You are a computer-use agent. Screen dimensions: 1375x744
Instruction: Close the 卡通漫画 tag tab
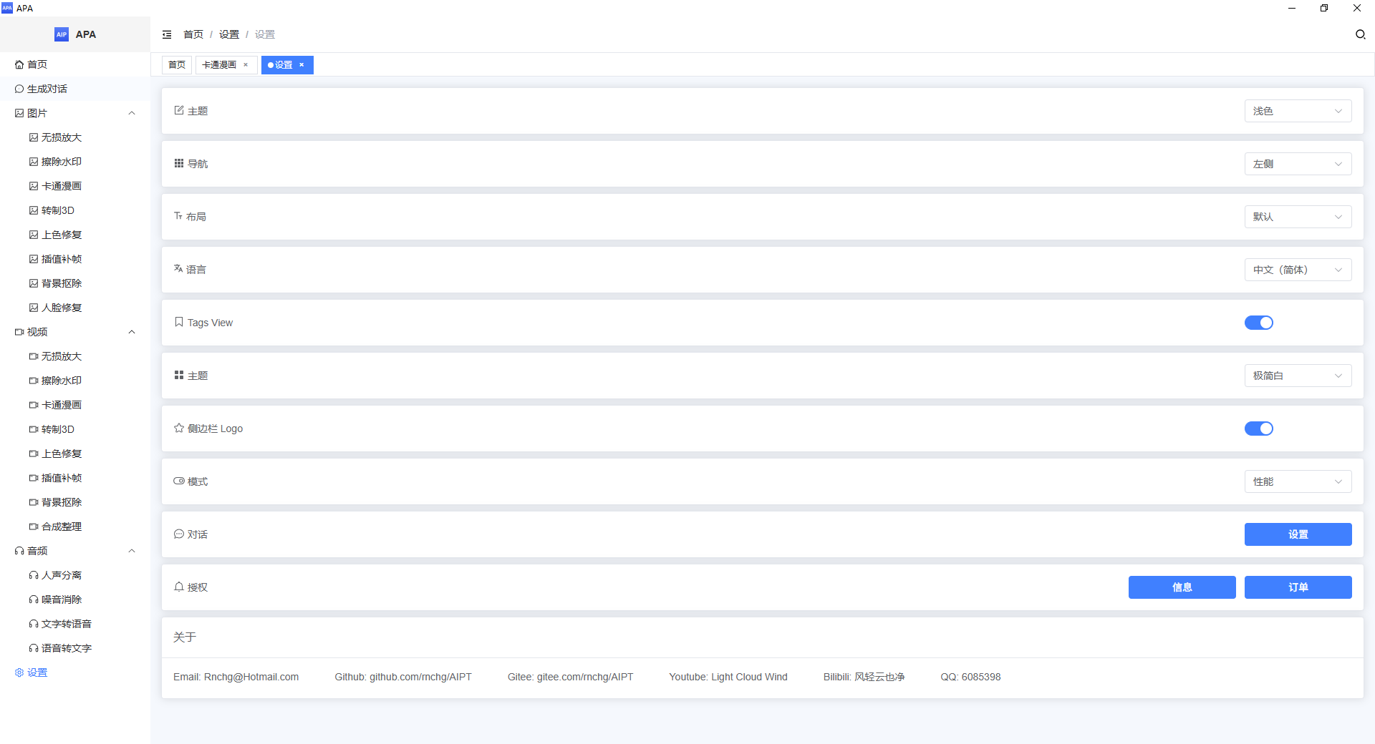point(246,65)
